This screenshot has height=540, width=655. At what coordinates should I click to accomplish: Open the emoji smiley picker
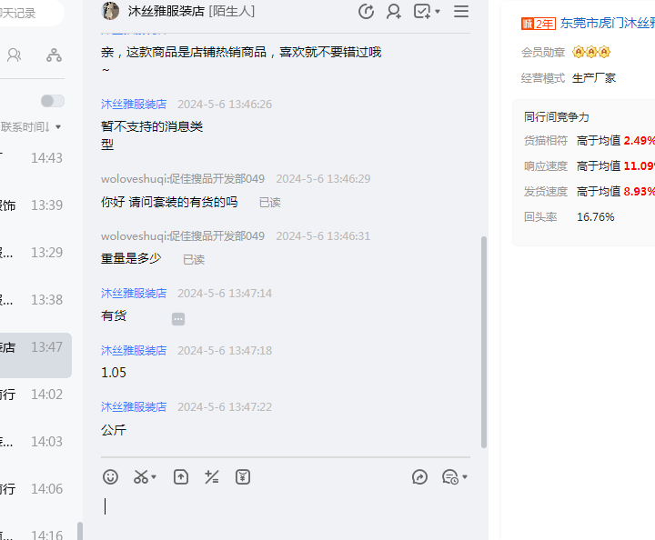coord(110,477)
